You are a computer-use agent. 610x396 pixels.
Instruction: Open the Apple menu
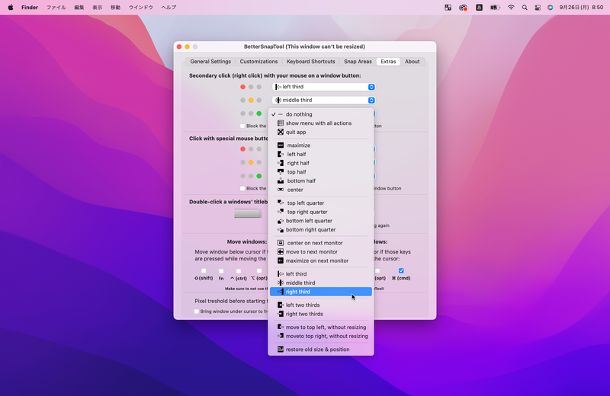coord(11,8)
